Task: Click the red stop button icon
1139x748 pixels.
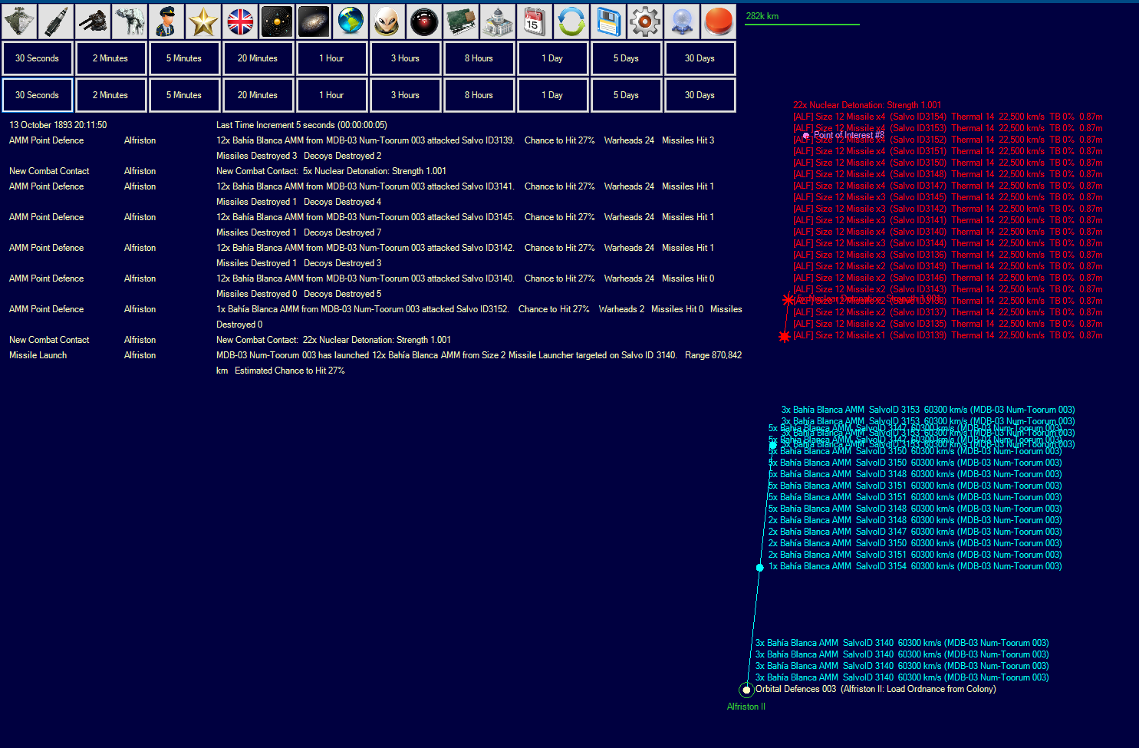Action: [719, 21]
